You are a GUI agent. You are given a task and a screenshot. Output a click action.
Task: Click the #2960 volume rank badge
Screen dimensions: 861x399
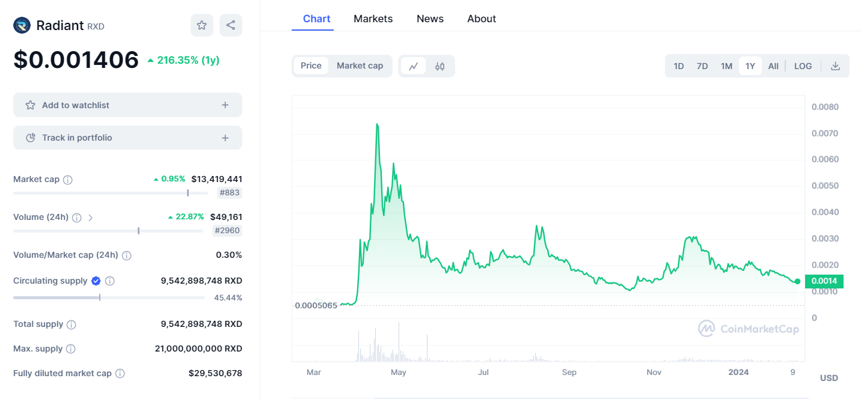(x=227, y=231)
